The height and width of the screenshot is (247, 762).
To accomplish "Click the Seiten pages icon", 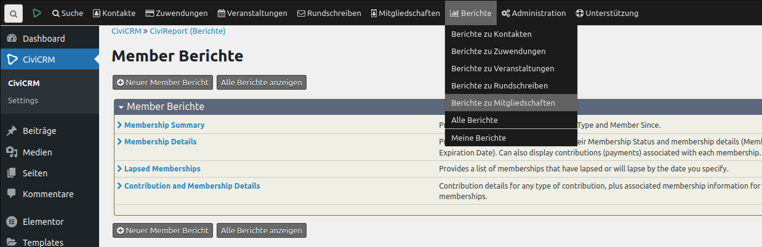I will (12, 173).
